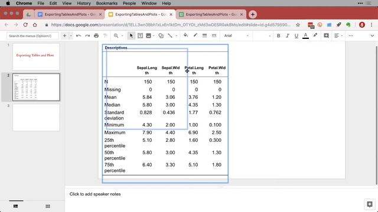The width and height of the screenshot is (378, 212).
Task: Open the border color pencil
Action: coord(195,35)
